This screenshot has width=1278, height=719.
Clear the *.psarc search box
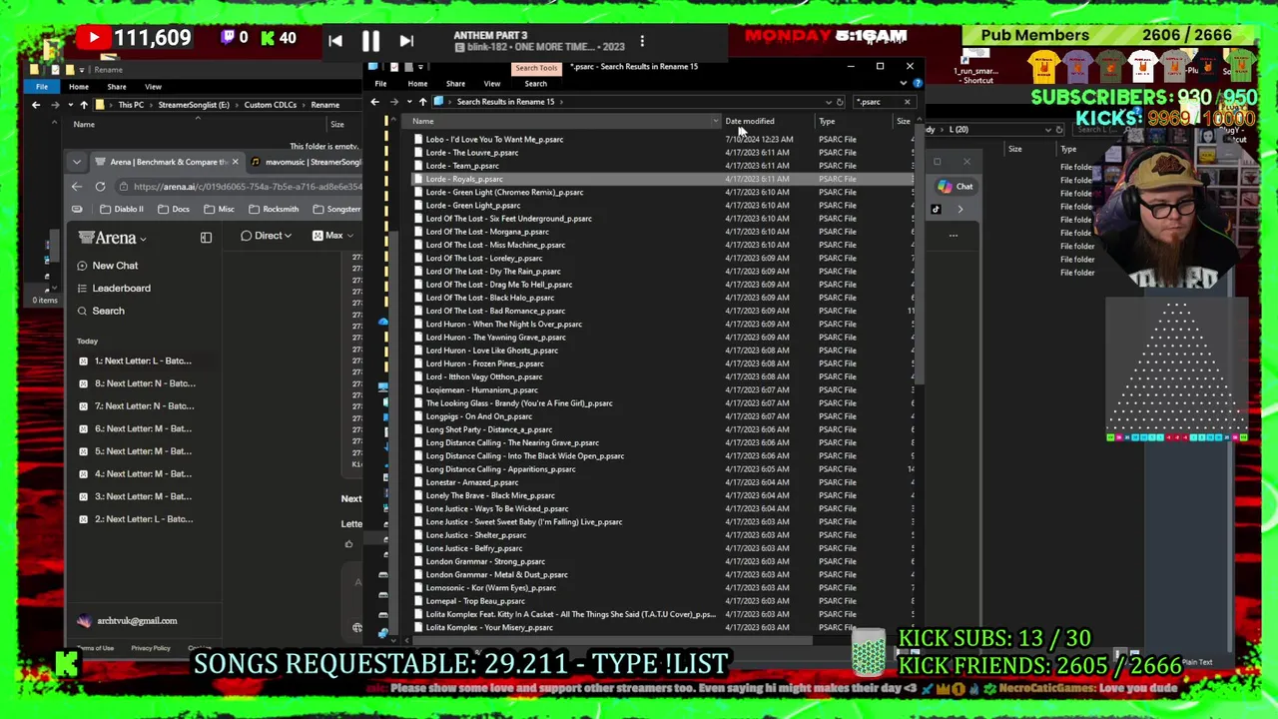point(907,102)
